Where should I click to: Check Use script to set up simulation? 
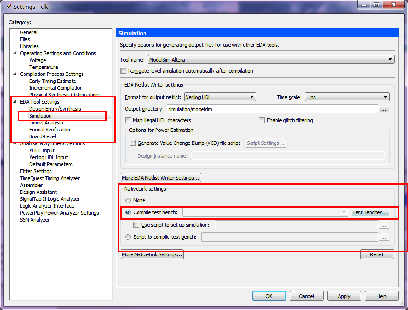[x=136, y=225]
